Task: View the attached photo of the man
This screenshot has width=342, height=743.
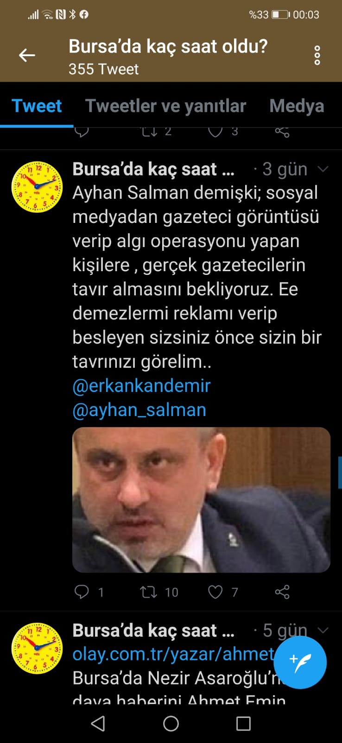Action: 201,500
